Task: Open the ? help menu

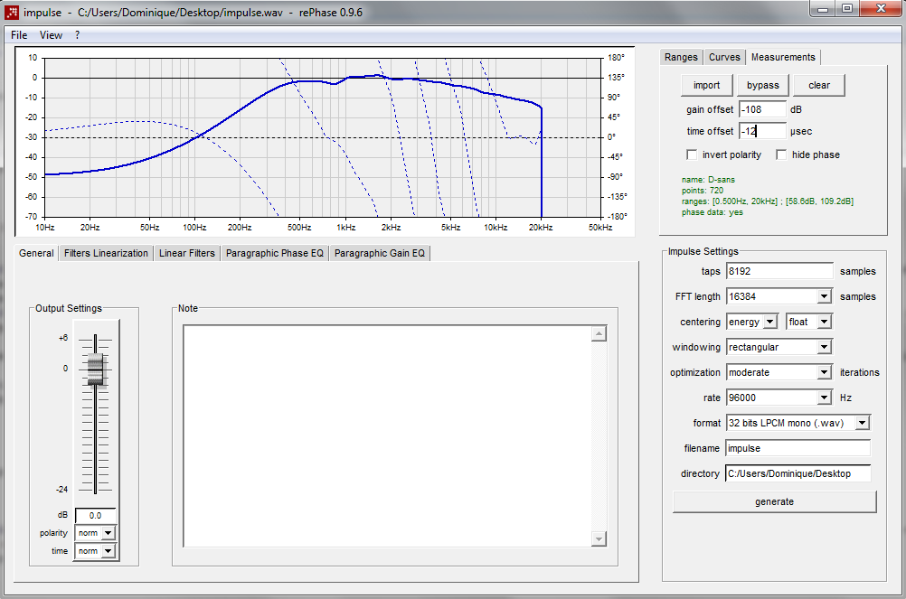Action: (x=78, y=35)
